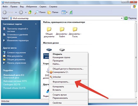Open Изменение параметра link
The height and width of the screenshot is (106, 138).
[x=18, y=41]
